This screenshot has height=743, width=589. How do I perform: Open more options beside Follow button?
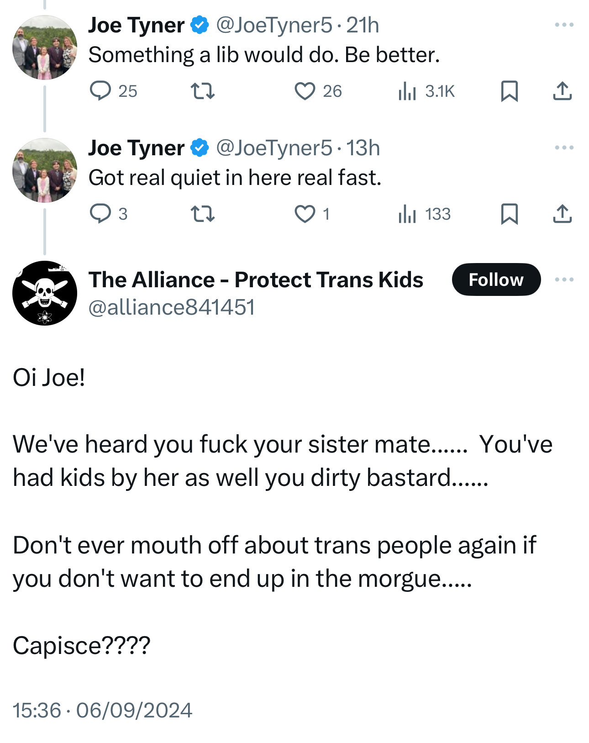564,279
